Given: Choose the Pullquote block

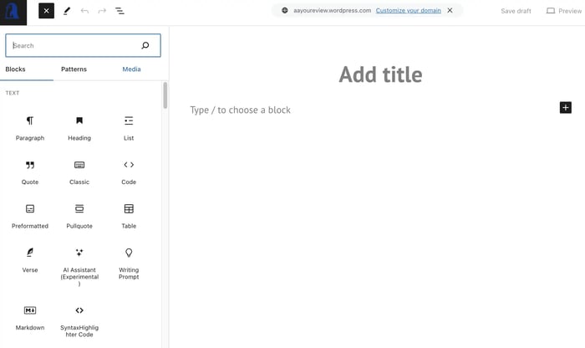Looking at the screenshot, I should [x=79, y=216].
